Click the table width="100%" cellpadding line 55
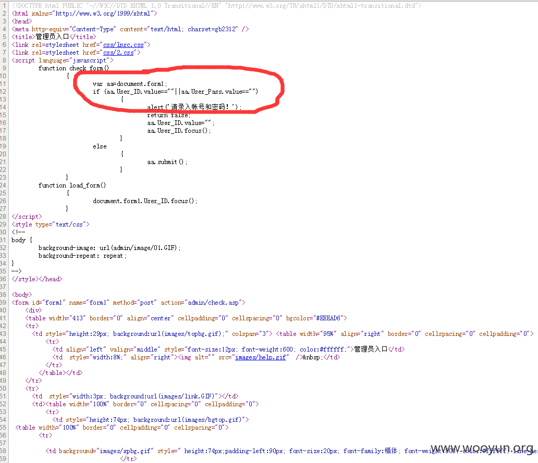 [122, 428]
